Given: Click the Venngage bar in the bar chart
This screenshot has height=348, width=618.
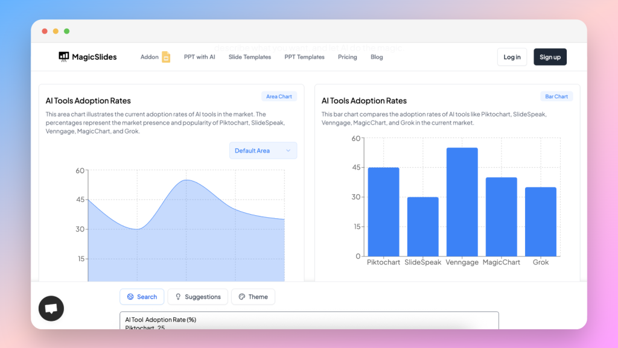Looking at the screenshot, I should click(462, 202).
